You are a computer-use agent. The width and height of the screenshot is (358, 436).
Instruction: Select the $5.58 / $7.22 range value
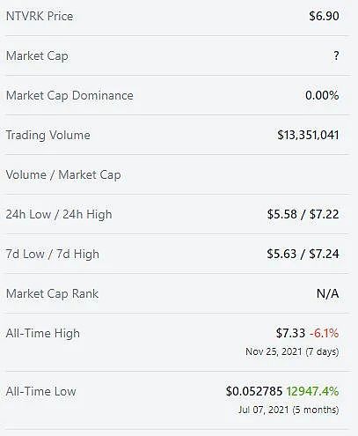303,214
